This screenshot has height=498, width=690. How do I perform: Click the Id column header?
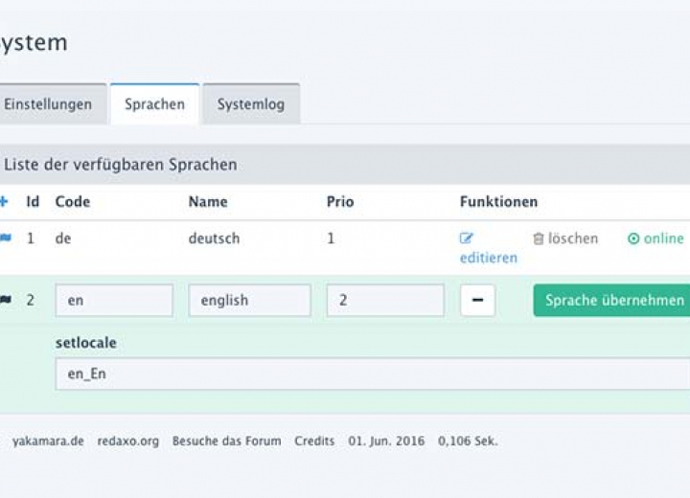pos(33,201)
